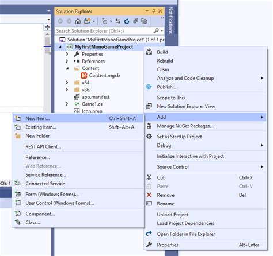Click Manage NuGet Packages...
Screen dimensions: 273x256
(x=205, y=126)
